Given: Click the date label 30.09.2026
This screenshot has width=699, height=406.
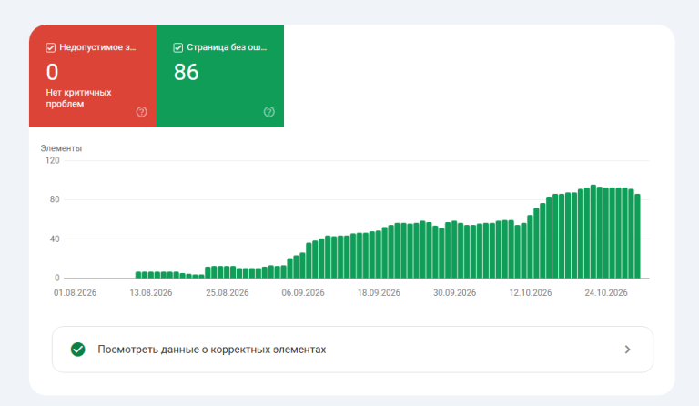Looking at the screenshot, I should pyautogui.click(x=454, y=293).
